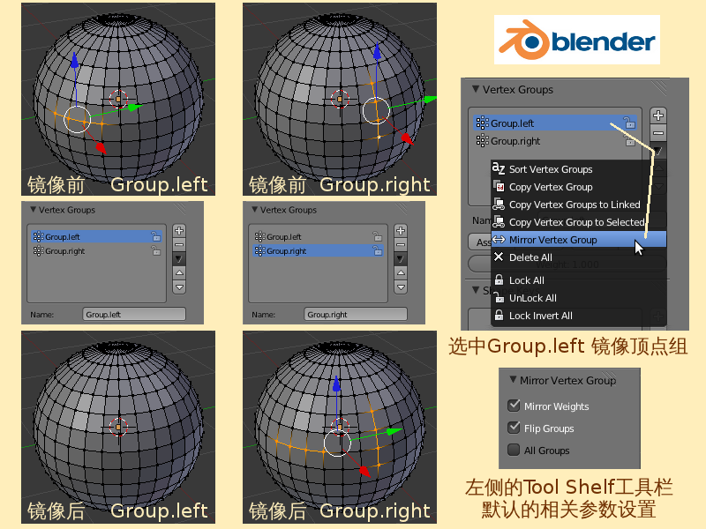Move group down arrow in Name Group.right panel
706x529 pixels.
401,287
